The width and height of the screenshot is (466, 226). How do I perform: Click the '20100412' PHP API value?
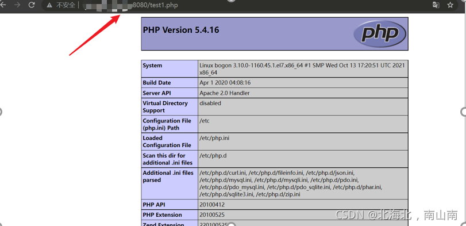tap(212, 205)
